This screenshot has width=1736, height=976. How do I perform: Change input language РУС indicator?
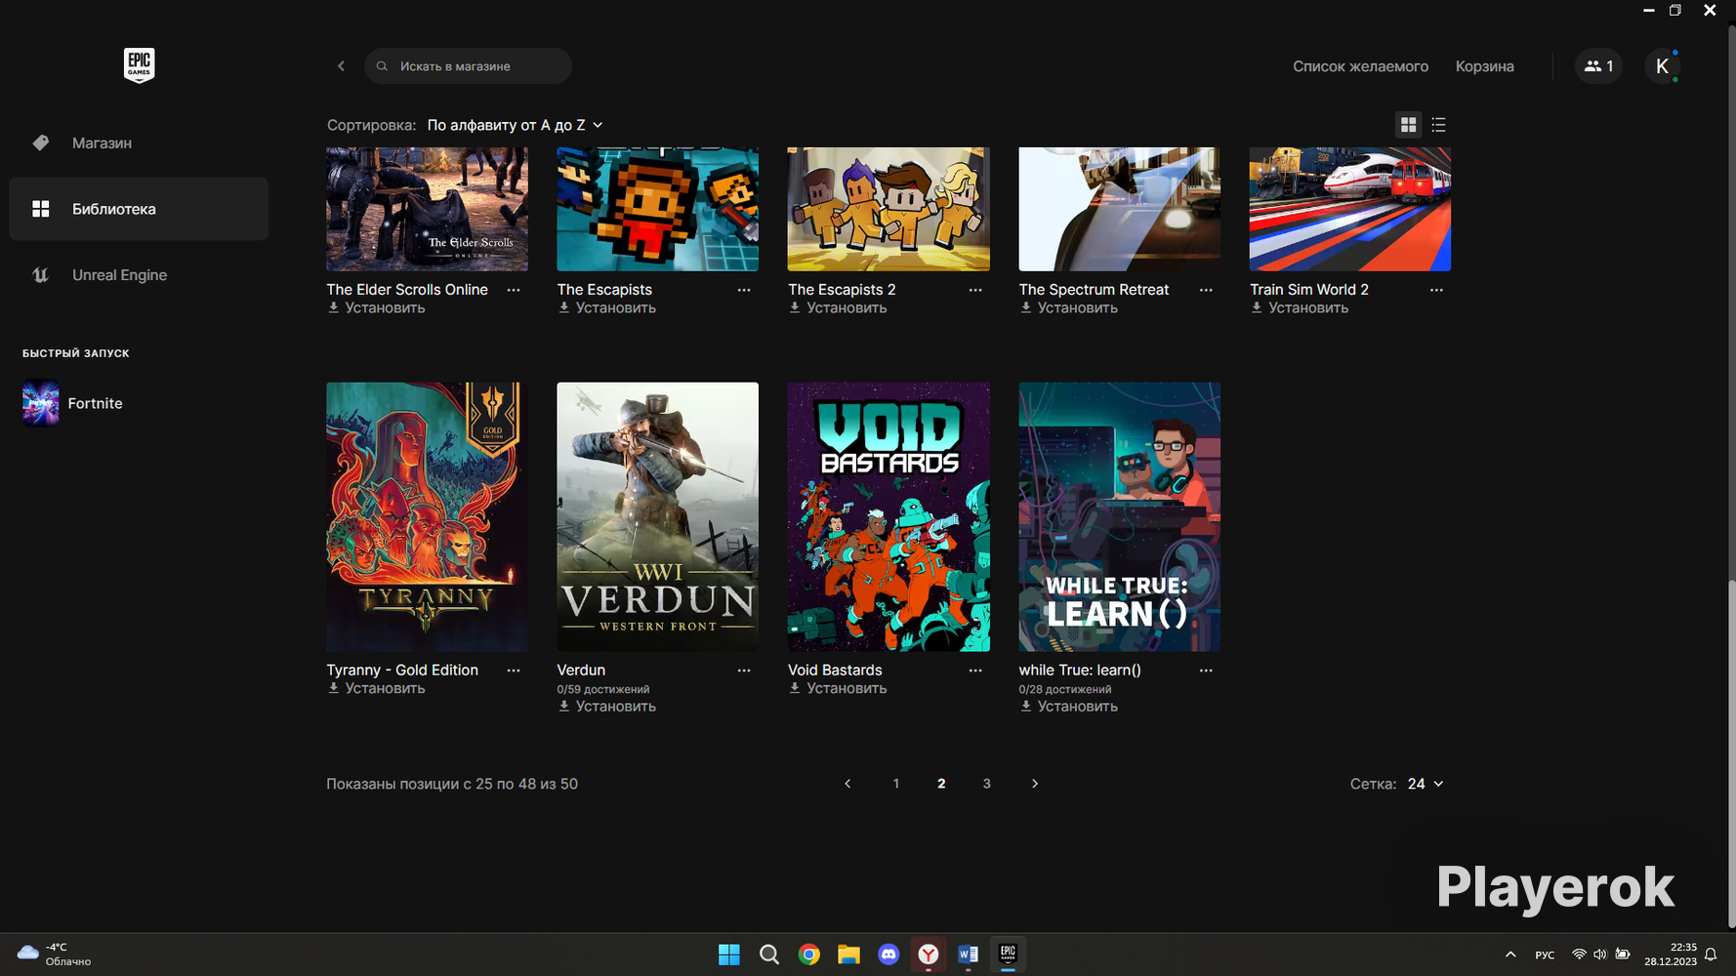1545,955
